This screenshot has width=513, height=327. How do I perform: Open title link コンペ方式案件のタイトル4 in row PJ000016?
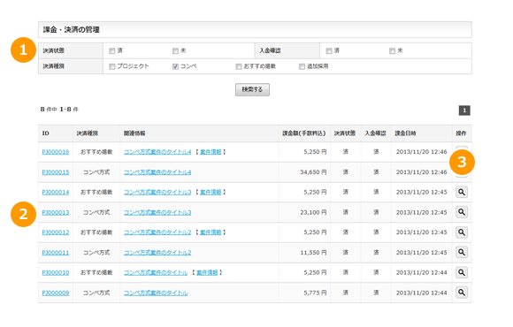pos(157,152)
